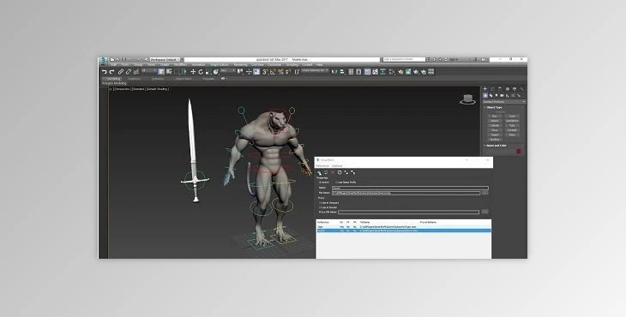Open the Reference menu in SmartRefs
The image size is (626, 317).
click(x=322, y=166)
